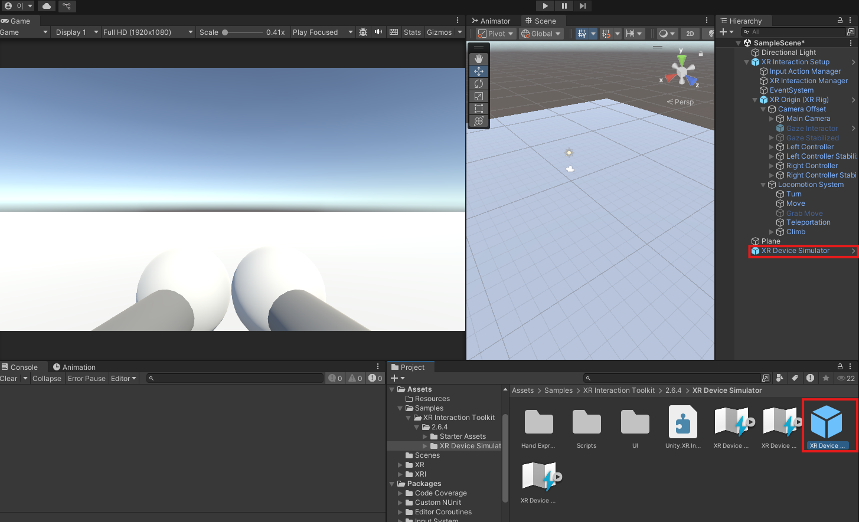Switch to the Animation tab
This screenshot has height=522, width=859.
click(x=74, y=367)
